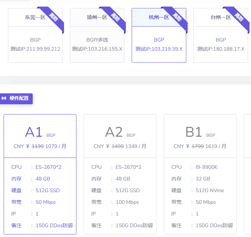
Task: Click A1's 150G DDos防御 note
Action: point(54,225)
